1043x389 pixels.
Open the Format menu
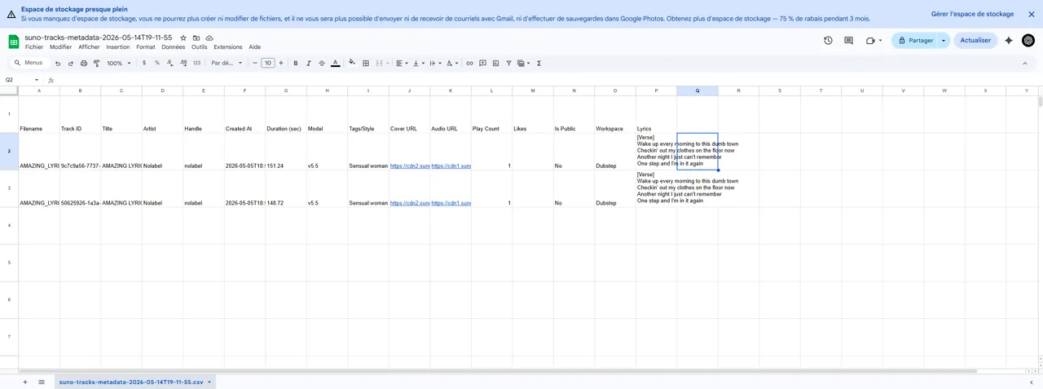(x=145, y=47)
